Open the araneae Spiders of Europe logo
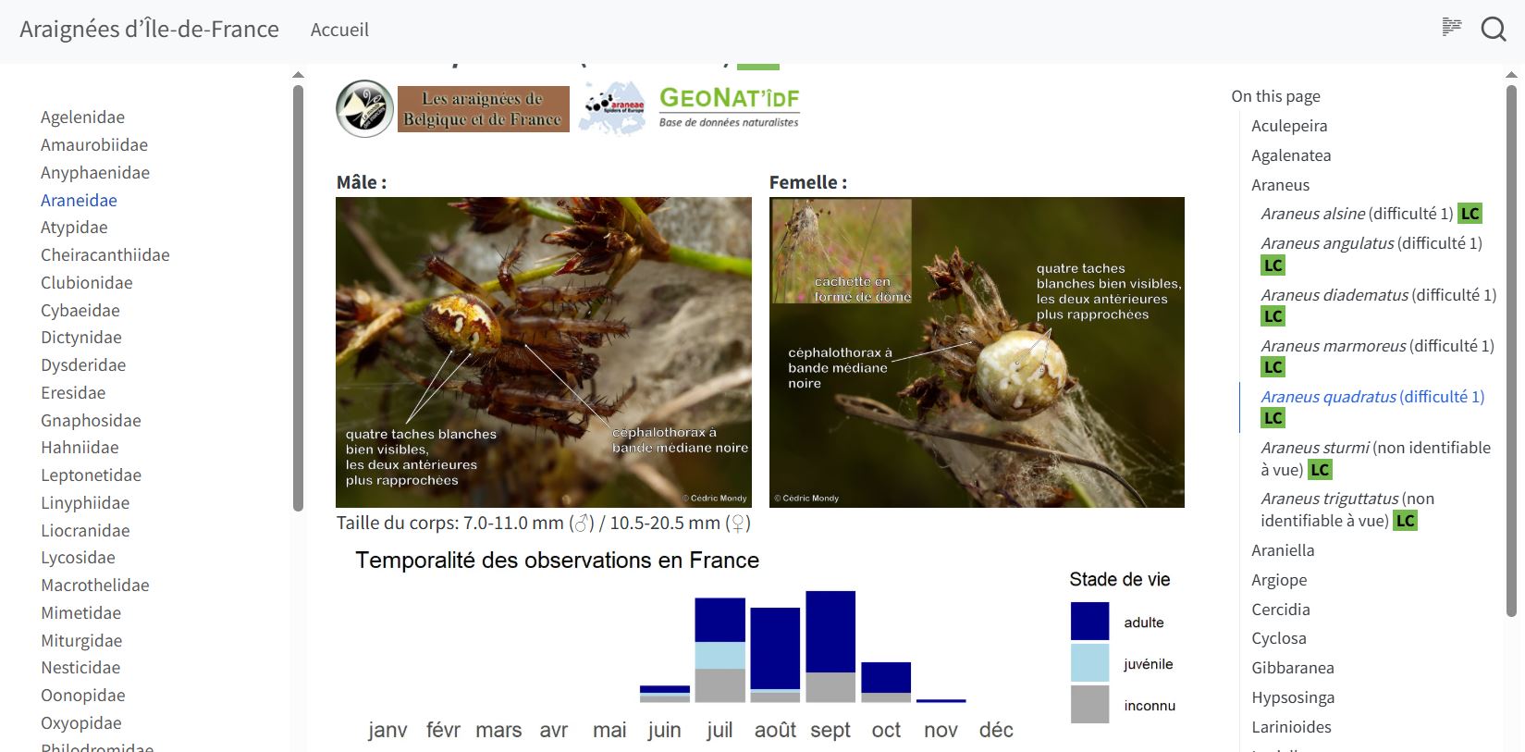Screen dimensions: 1525x752 click(612, 109)
